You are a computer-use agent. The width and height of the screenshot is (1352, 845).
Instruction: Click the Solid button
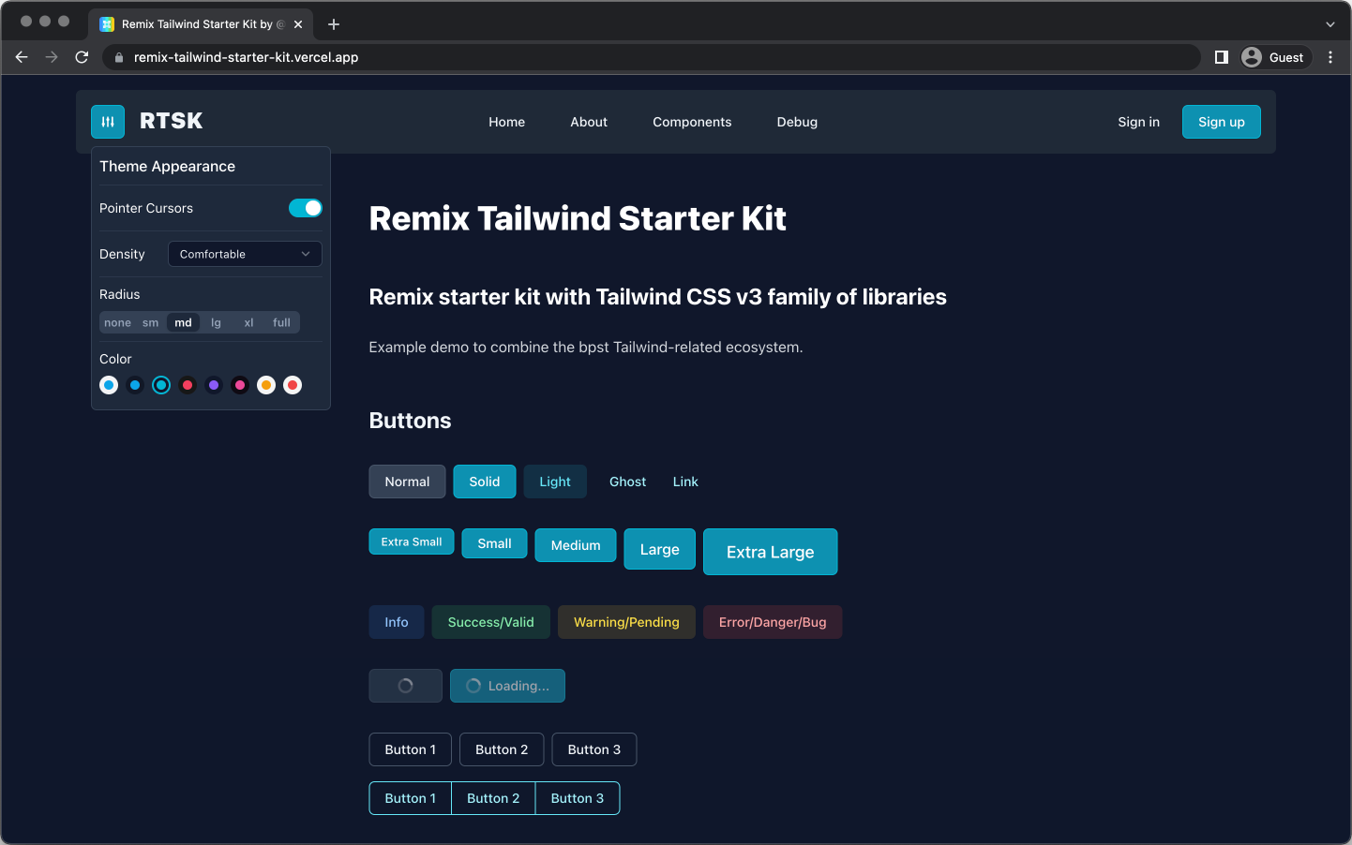coord(484,482)
